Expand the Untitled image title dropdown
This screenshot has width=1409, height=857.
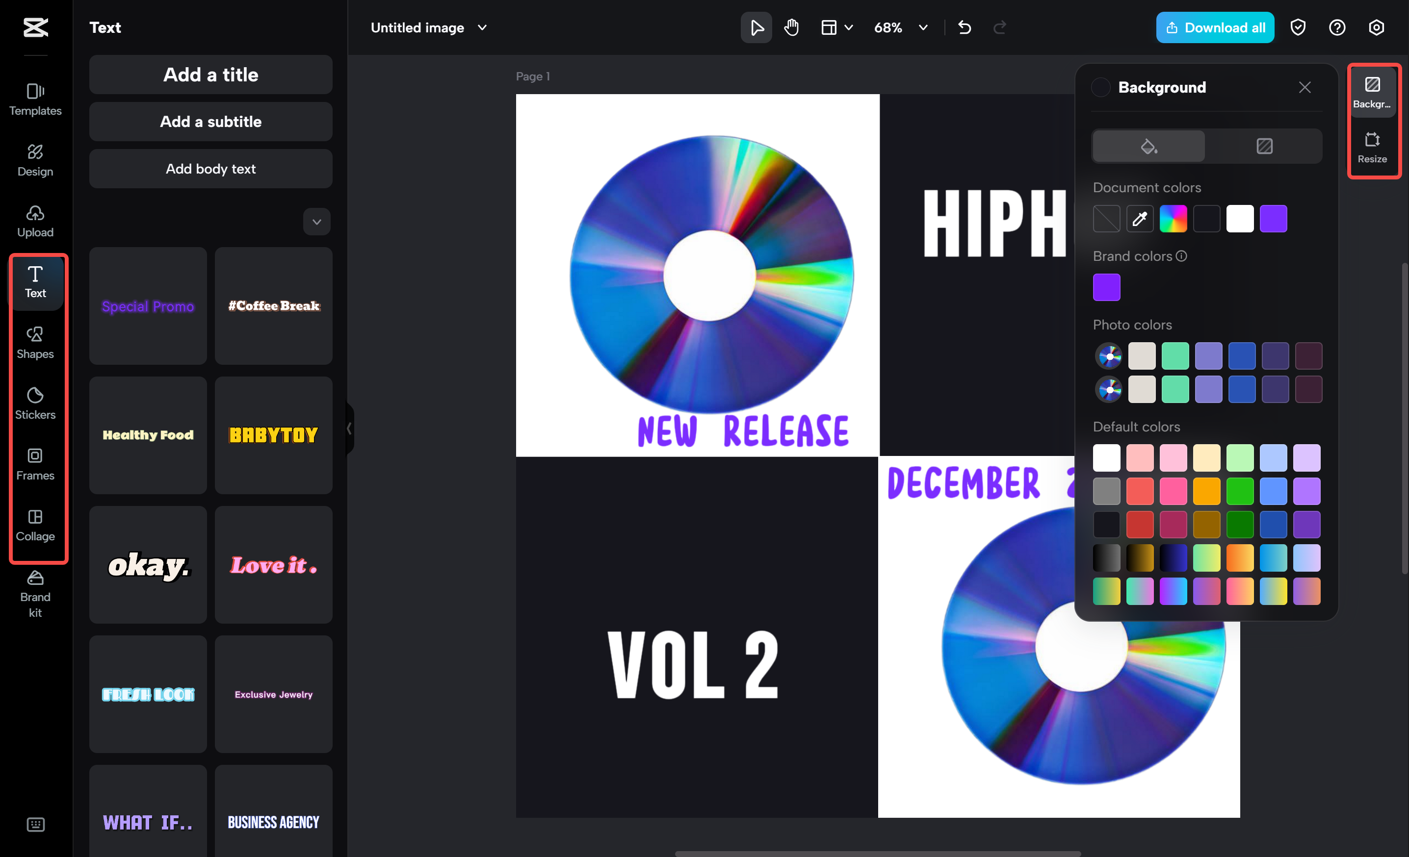[x=482, y=27]
